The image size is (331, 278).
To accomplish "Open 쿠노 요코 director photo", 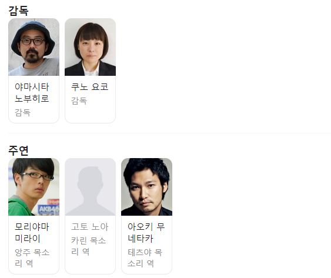I will pos(90,47).
